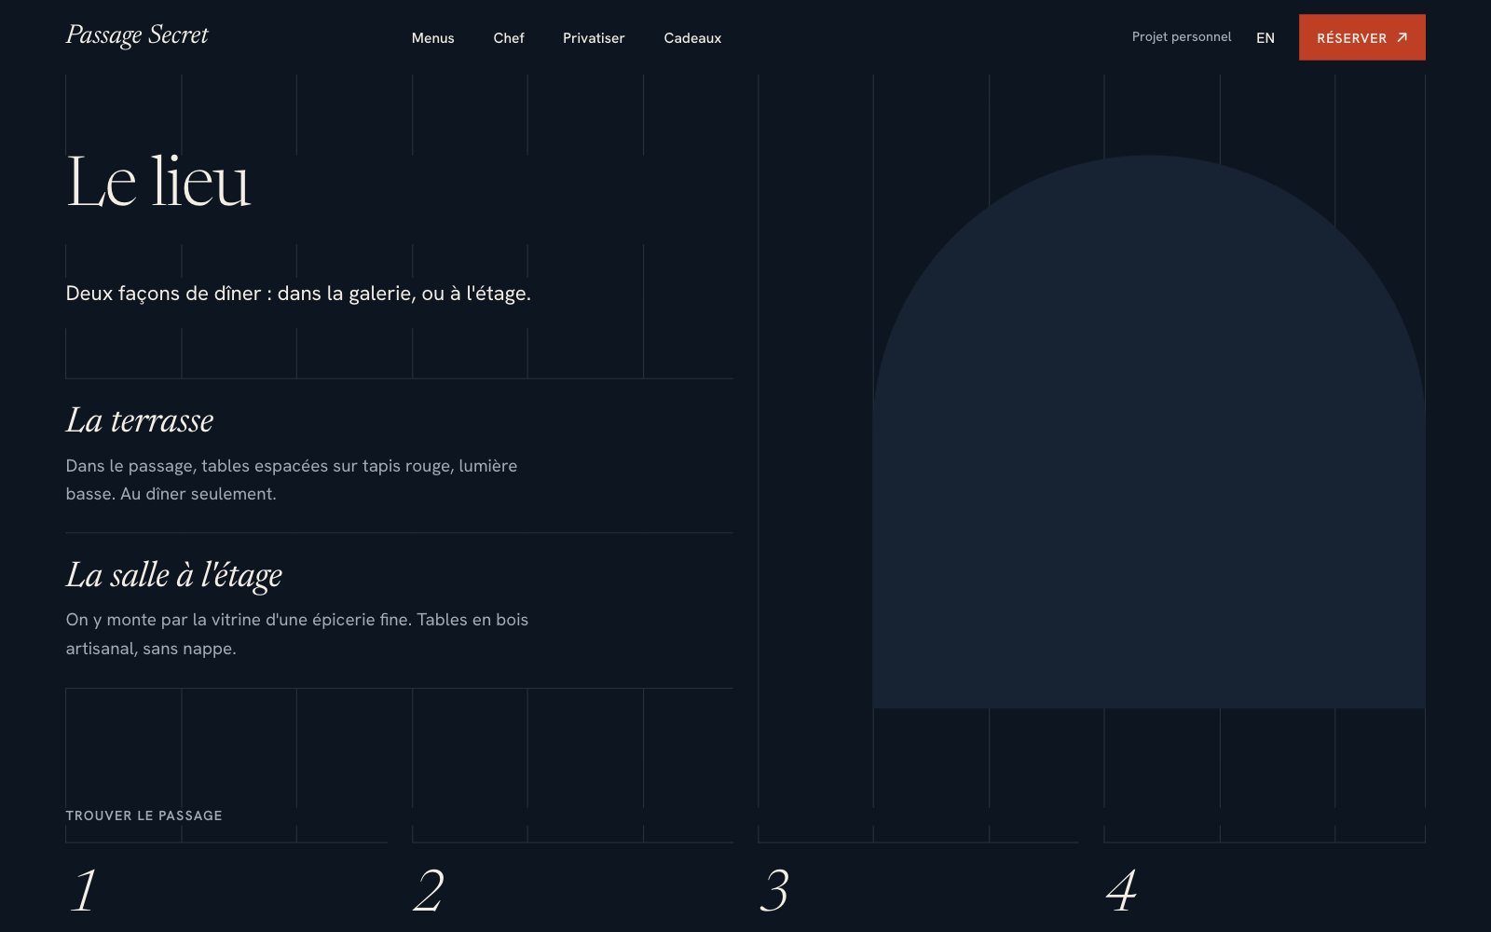Click the Le lieu page title

pyautogui.click(x=158, y=182)
